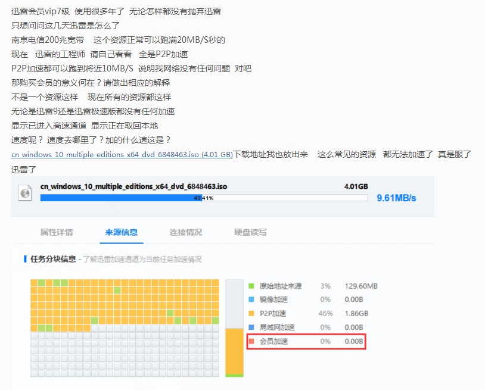Click the 4.01GB file size label
485x390 pixels.
tap(356, 186)
